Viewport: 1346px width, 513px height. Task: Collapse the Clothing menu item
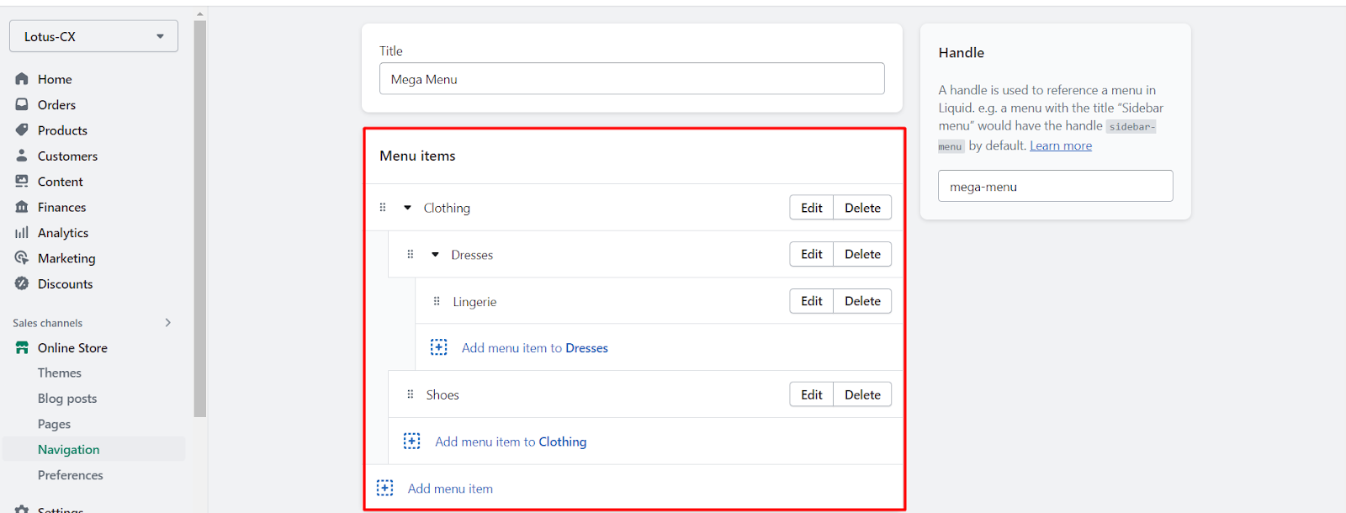(408, 208)
